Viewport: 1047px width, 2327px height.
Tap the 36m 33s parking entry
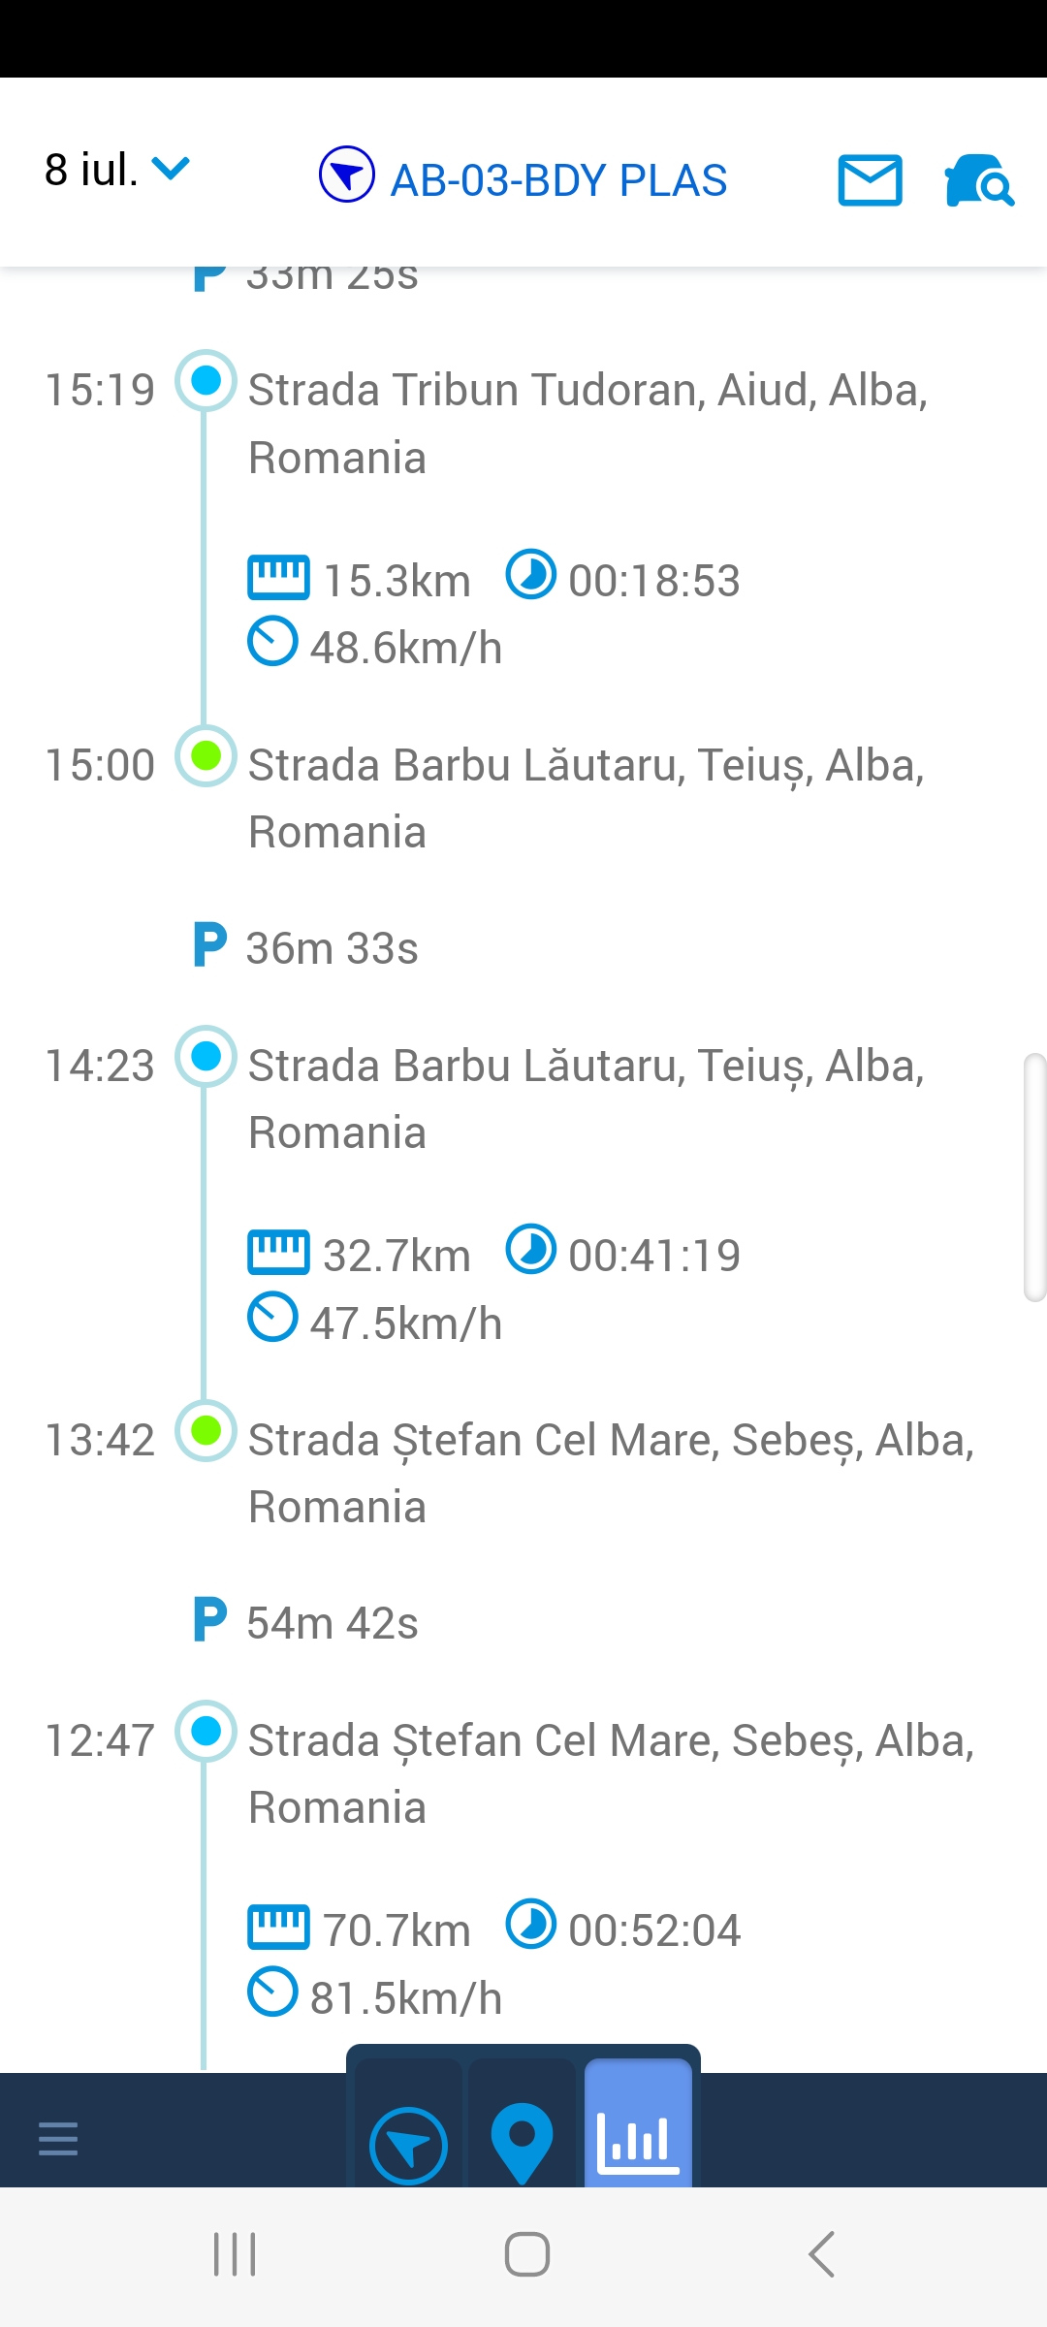[x=332, y=948]
